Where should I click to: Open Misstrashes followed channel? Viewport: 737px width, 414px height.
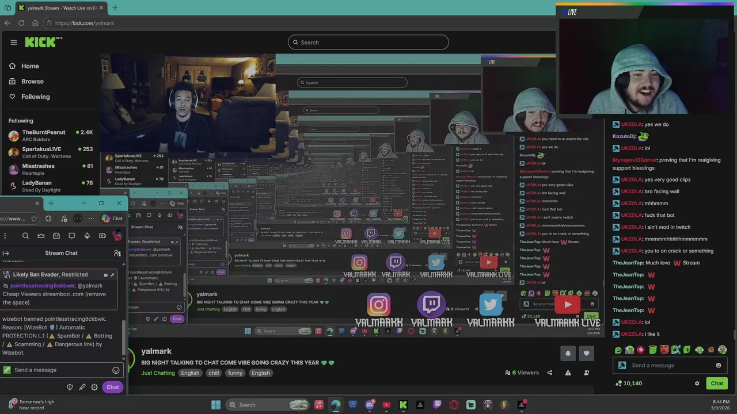51,169
